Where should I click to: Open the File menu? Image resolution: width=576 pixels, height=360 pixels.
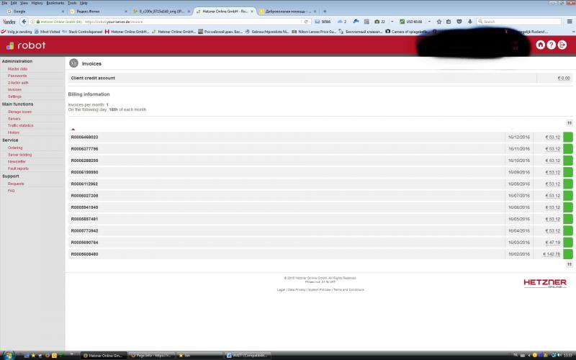pos(4,3)
